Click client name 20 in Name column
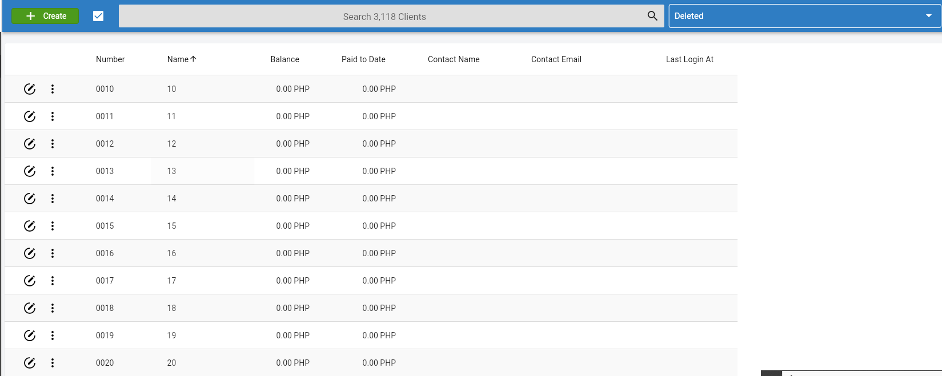Screen dimensions: 942x376 tap(171, 363)
